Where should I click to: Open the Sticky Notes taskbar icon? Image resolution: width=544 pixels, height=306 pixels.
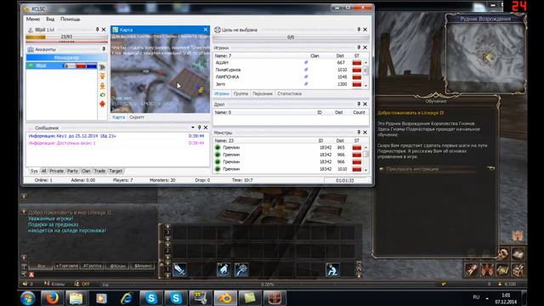click(x=250, y=298)
